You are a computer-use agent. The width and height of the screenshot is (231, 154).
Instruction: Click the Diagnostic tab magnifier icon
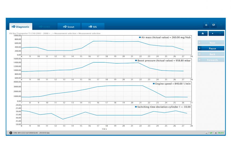(x=13, y=27)
